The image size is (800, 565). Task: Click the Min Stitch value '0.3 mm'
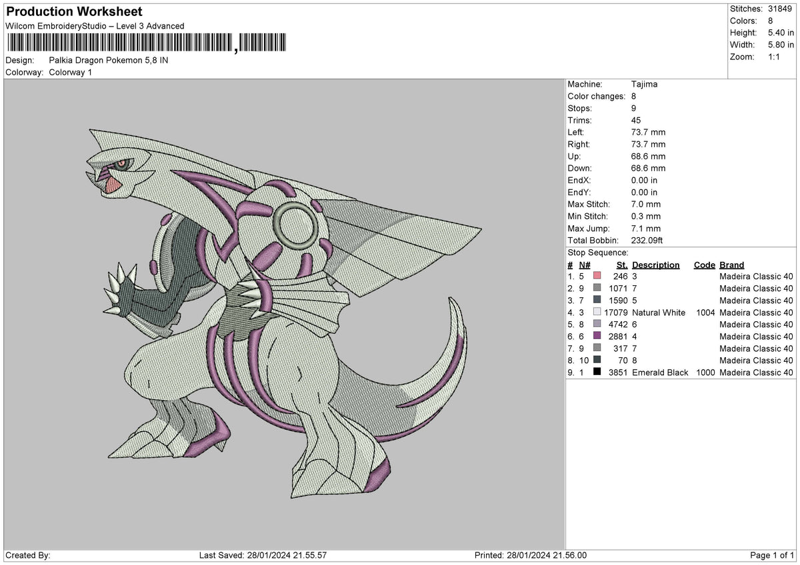coord(646,217)
